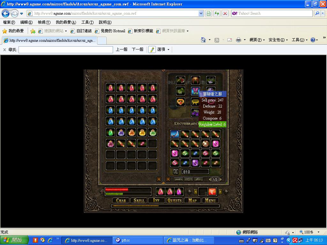The height and width of the screenshot is (245, 327).
Task: Open the search provider dropdown
Action: click(323, 13)
